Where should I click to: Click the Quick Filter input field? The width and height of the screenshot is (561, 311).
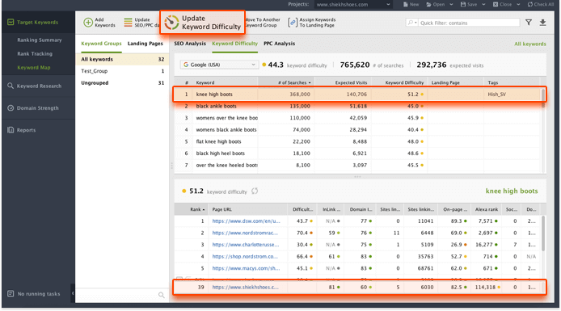[469, 23]
